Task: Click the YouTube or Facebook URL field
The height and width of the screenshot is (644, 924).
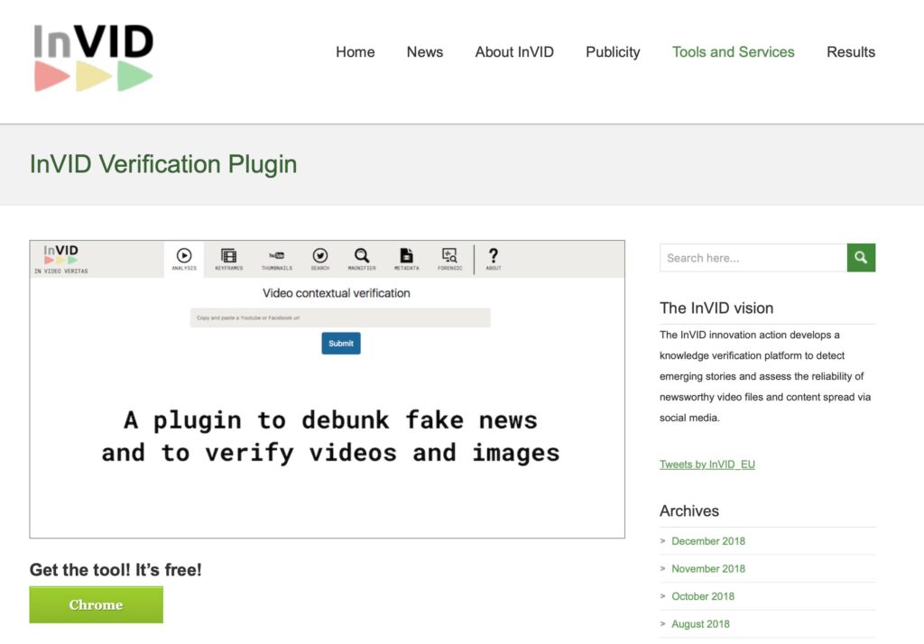Action: point(340,318)
